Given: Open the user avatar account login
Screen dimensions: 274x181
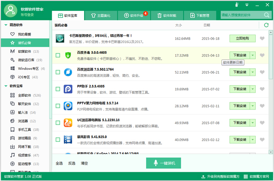Looking at the screenshot, I should tap(11, 10).
